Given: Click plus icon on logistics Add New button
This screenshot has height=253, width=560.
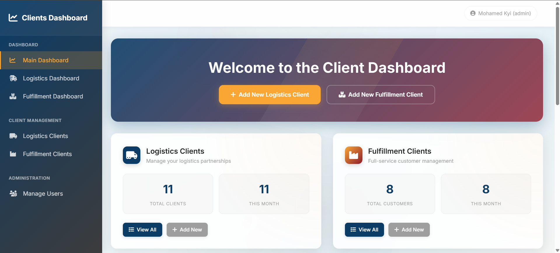Looking at the screenshot, I should click(175, 230).
